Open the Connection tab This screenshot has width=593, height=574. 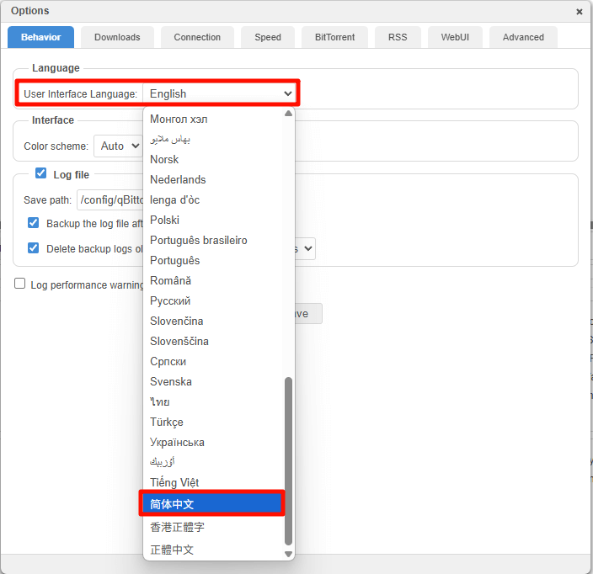point(197,37)
